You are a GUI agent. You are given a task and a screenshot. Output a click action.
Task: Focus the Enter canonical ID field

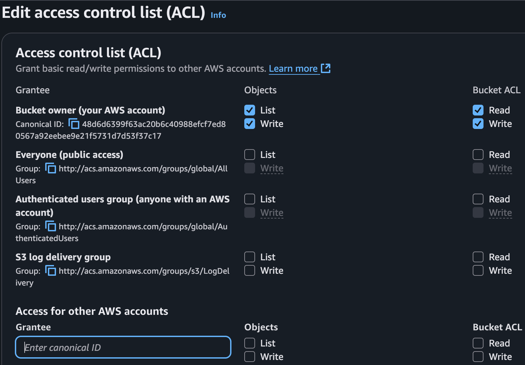coord(123,347)
